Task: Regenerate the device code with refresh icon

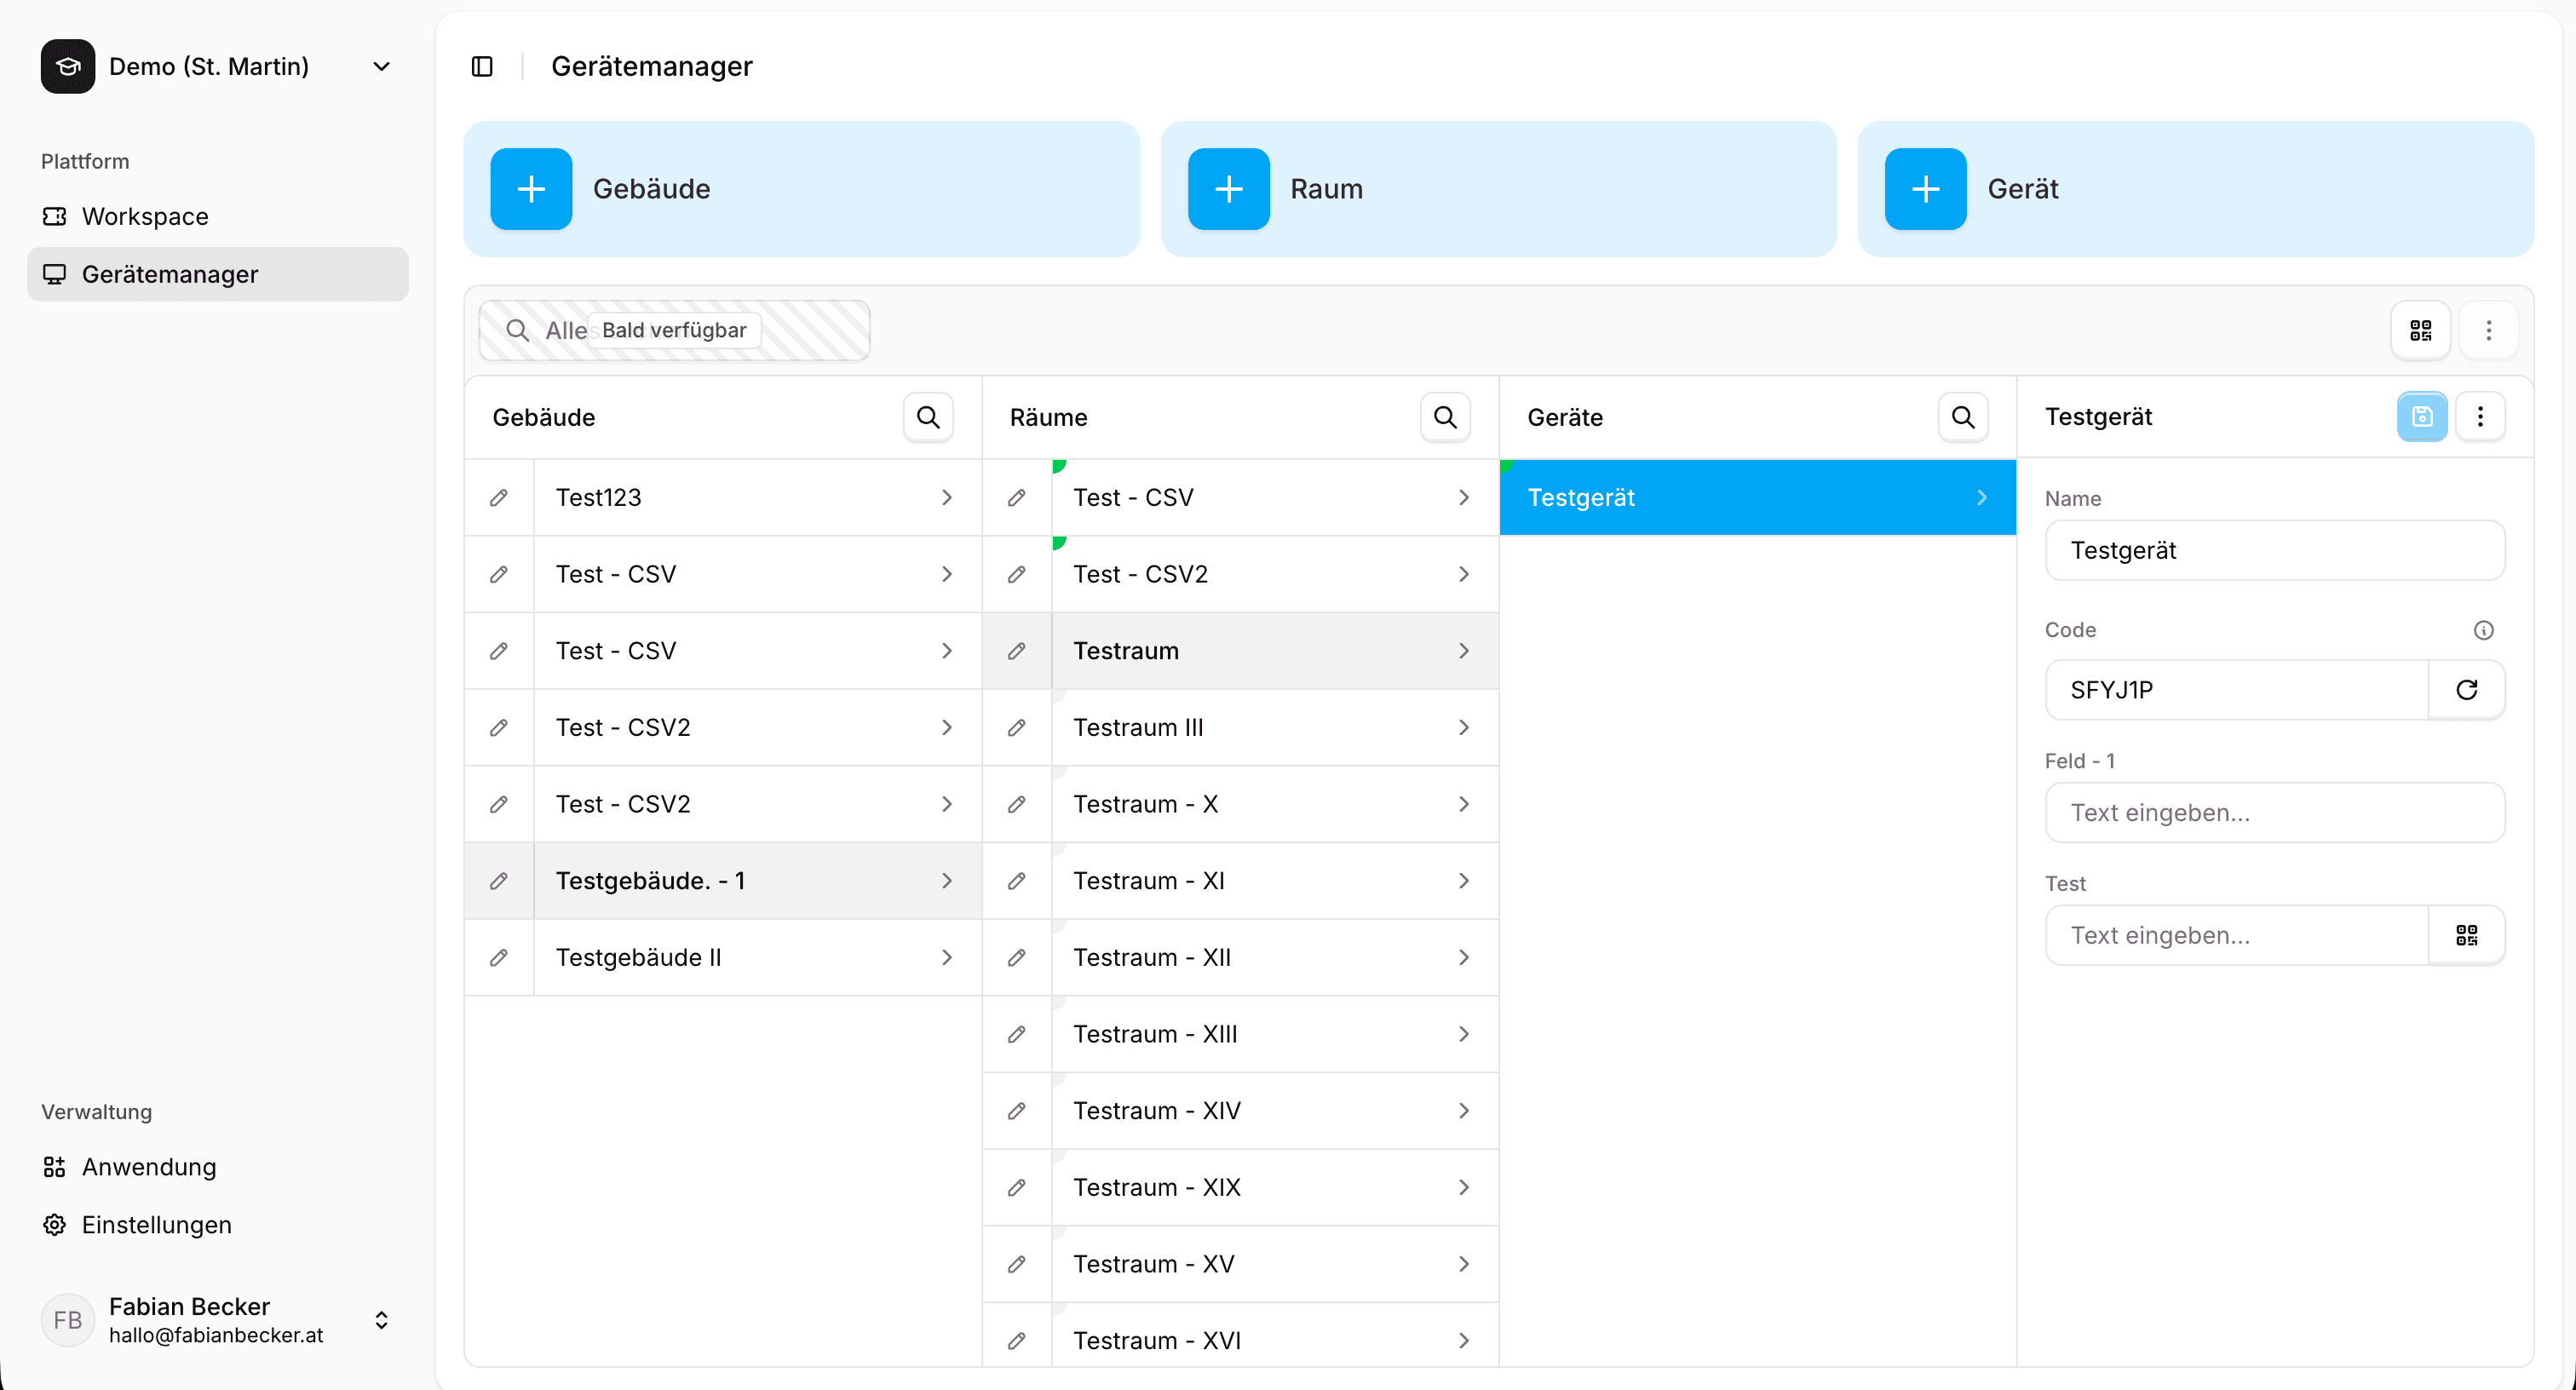Action: click(x=2467, y=690)
